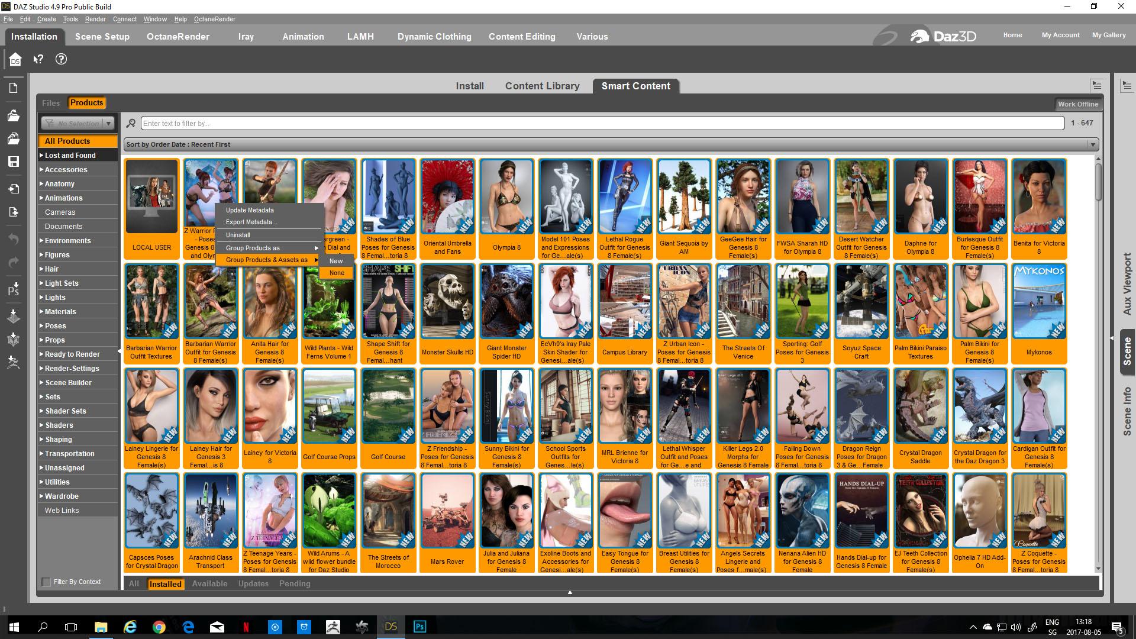Open the My Account link
This screenshot has height=639, width=1136.
[x=1060, y=35]
